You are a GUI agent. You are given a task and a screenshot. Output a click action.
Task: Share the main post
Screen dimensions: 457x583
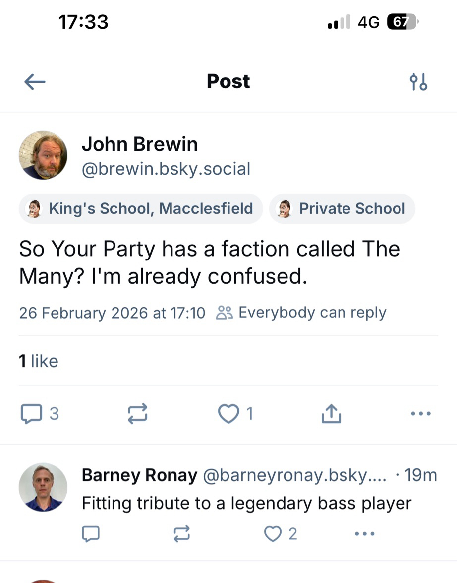331,413
